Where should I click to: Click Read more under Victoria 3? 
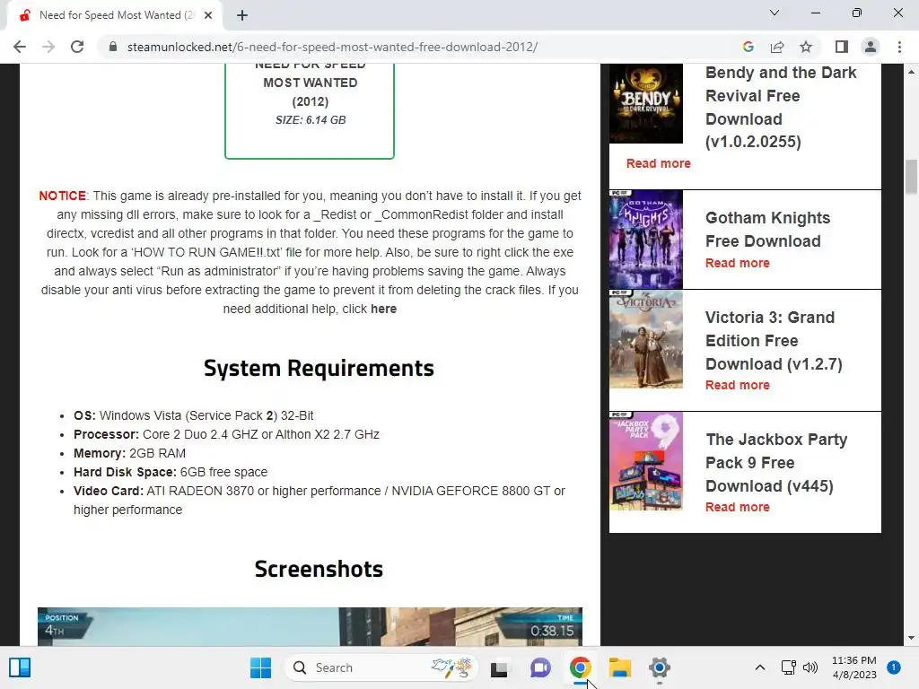pos(738,385)
